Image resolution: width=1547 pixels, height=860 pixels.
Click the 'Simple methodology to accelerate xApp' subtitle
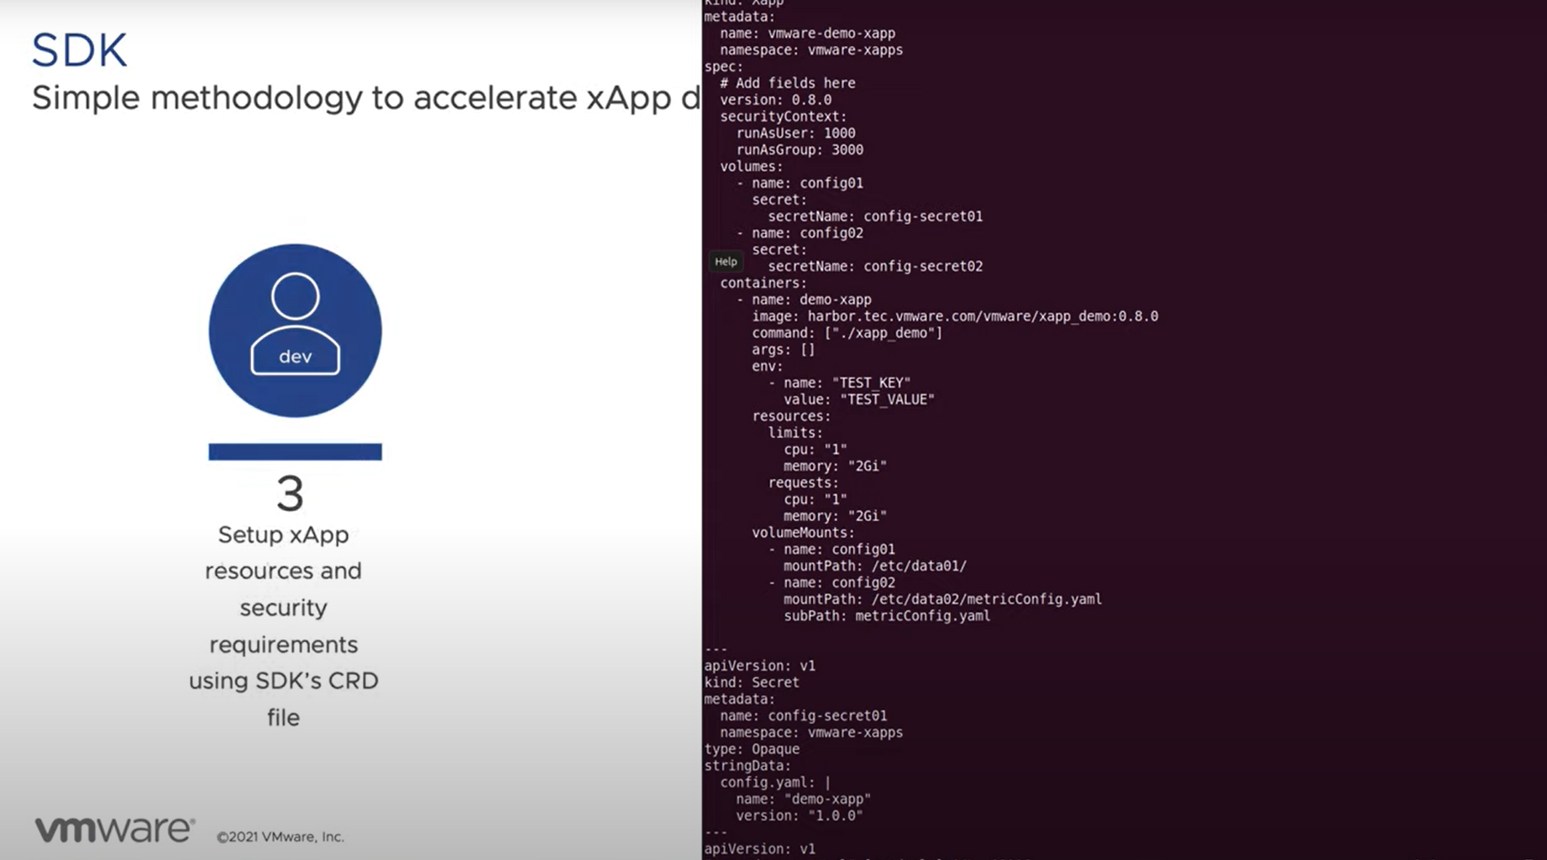[x=366, y=98]
